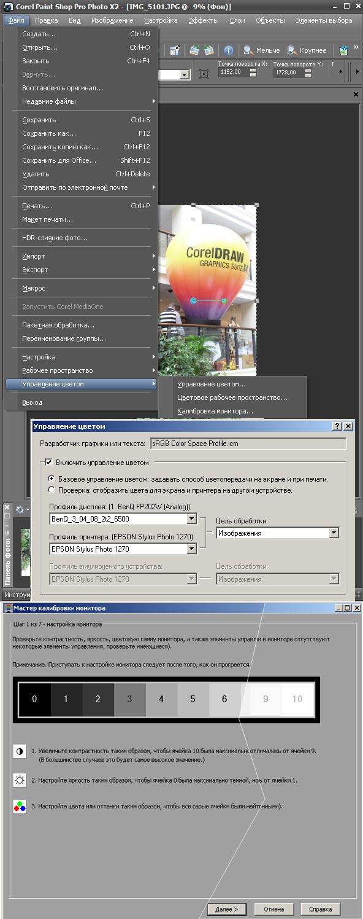The width and height of the screenshot is (363, 919).
Task: Choose Цветовое рабочее пространство... submenu item
Action: coord(232,397)
